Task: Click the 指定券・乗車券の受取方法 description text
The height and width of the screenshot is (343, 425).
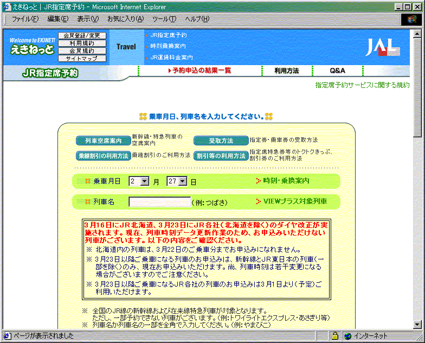Action: 284,140
